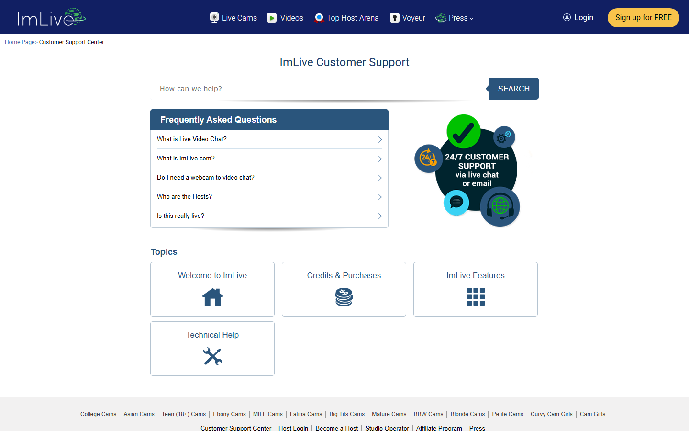The width and height of the screenshot is (689, 431).
Task: Open the Technical Help topic card
Action: tap(212, 349)
